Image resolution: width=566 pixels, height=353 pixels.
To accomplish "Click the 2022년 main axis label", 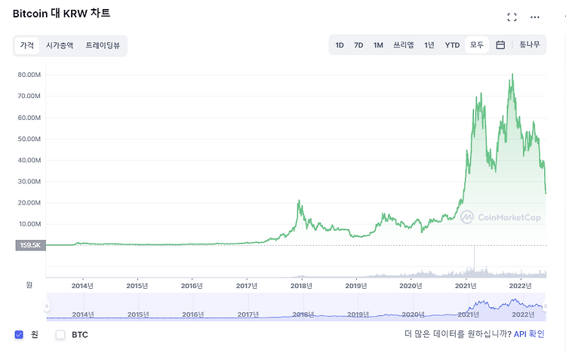I will tap(521, 286).
